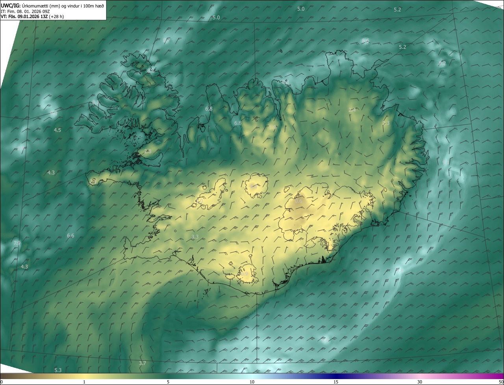Pick the 3.3 value label on the map
Image resolution: width=504 pixels, height=385 pixels.
pos(195,237)
